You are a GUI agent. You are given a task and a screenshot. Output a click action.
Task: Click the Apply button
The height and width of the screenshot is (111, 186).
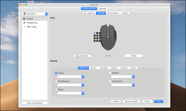(x=159, y=101)
